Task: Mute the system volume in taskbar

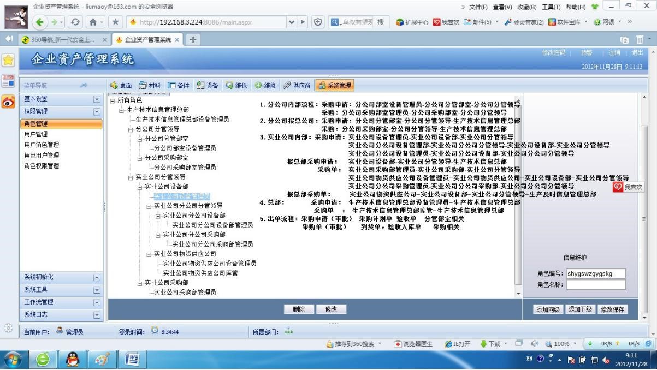Action: pyautogui.click(x=534, y=343)
